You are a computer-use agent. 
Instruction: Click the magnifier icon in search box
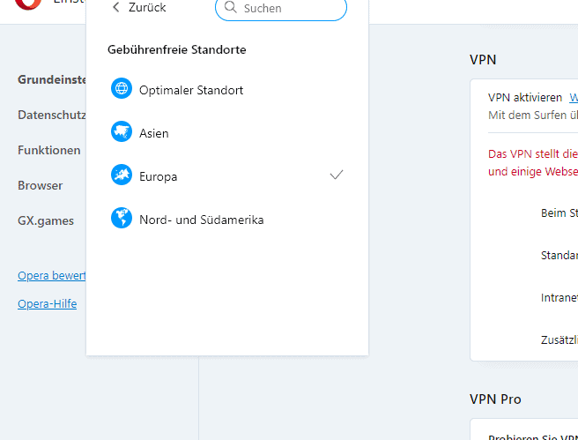[x=231, y=7]
